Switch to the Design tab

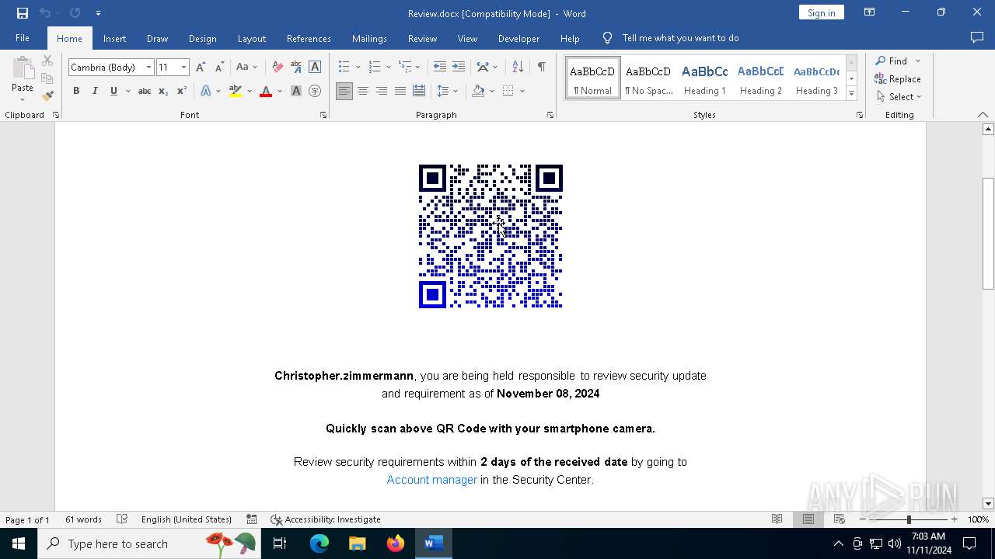202,38
